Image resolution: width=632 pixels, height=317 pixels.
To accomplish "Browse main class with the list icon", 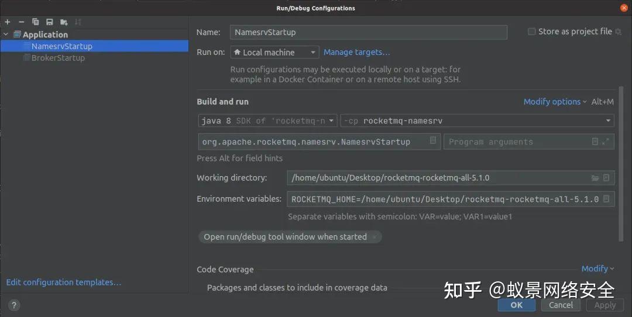I will [433, 140].
